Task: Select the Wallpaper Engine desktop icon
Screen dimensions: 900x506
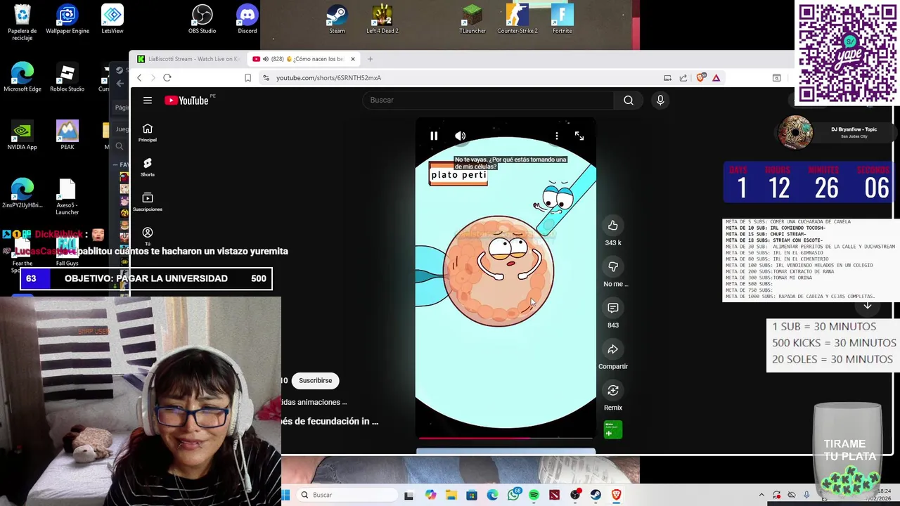Action: click(67, 20)
